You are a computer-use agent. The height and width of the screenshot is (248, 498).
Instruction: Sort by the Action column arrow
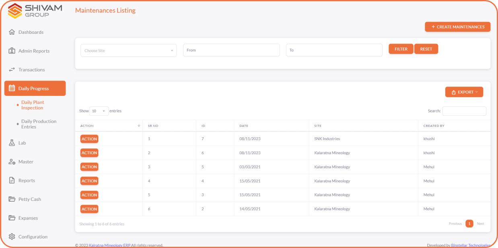click(139, 126)
